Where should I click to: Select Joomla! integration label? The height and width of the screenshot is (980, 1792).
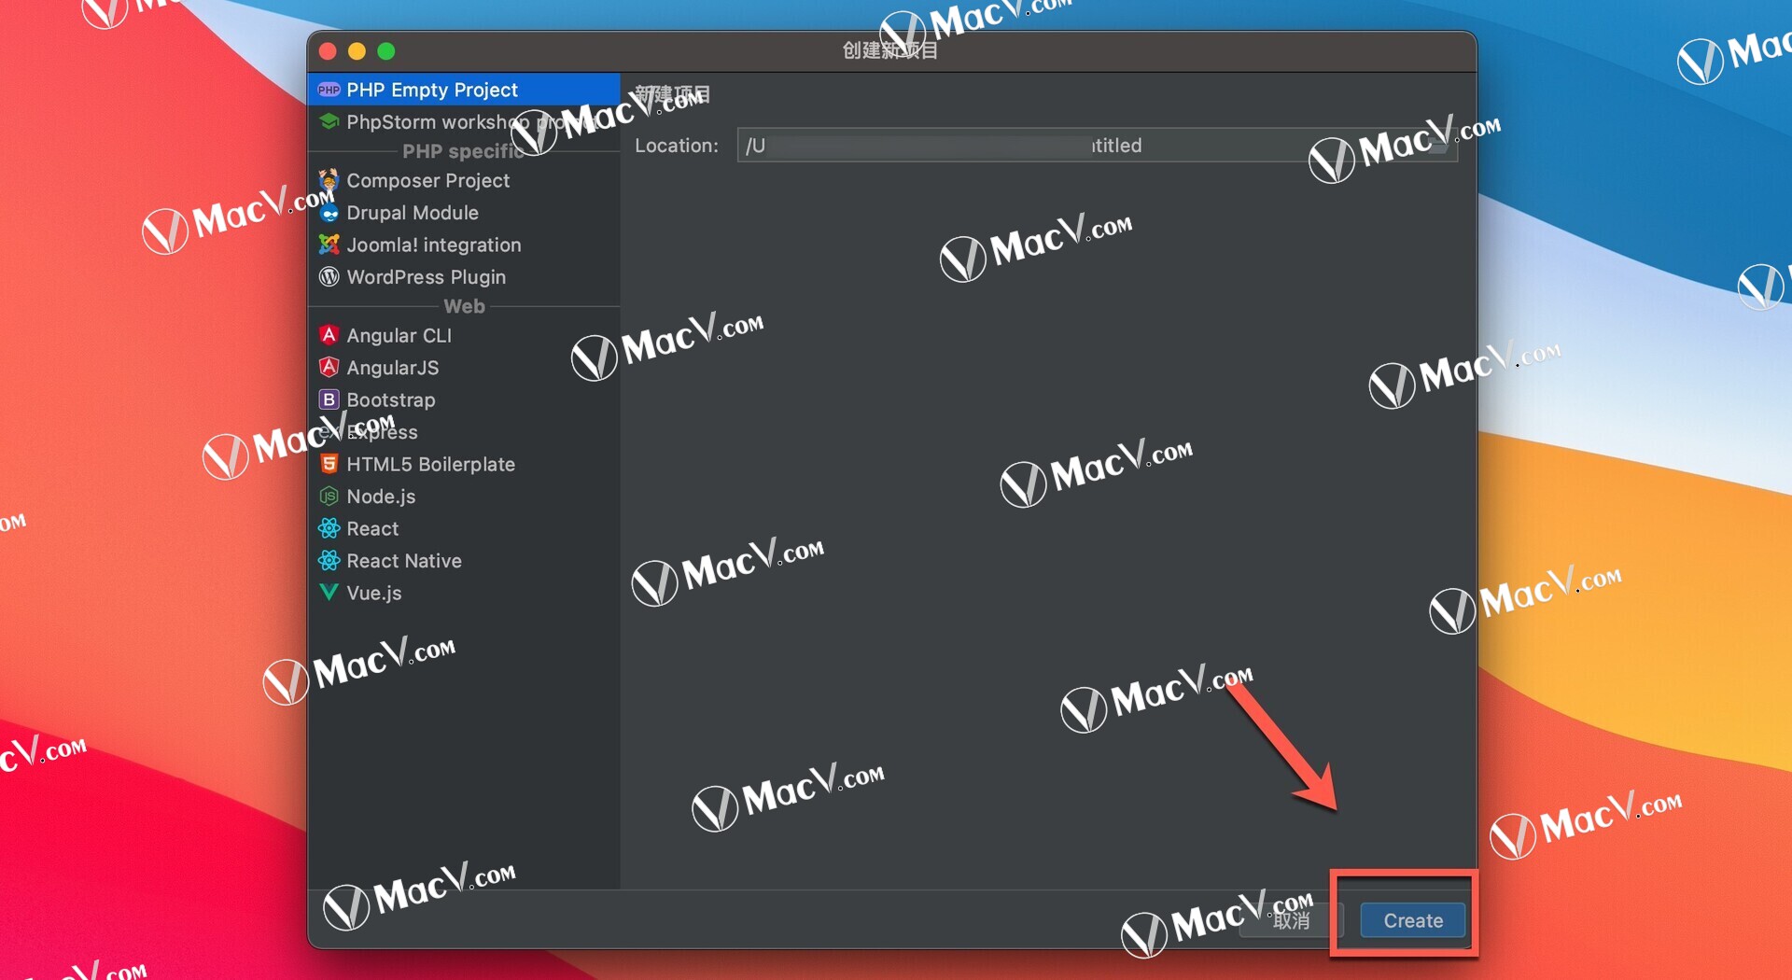[434, 245]
